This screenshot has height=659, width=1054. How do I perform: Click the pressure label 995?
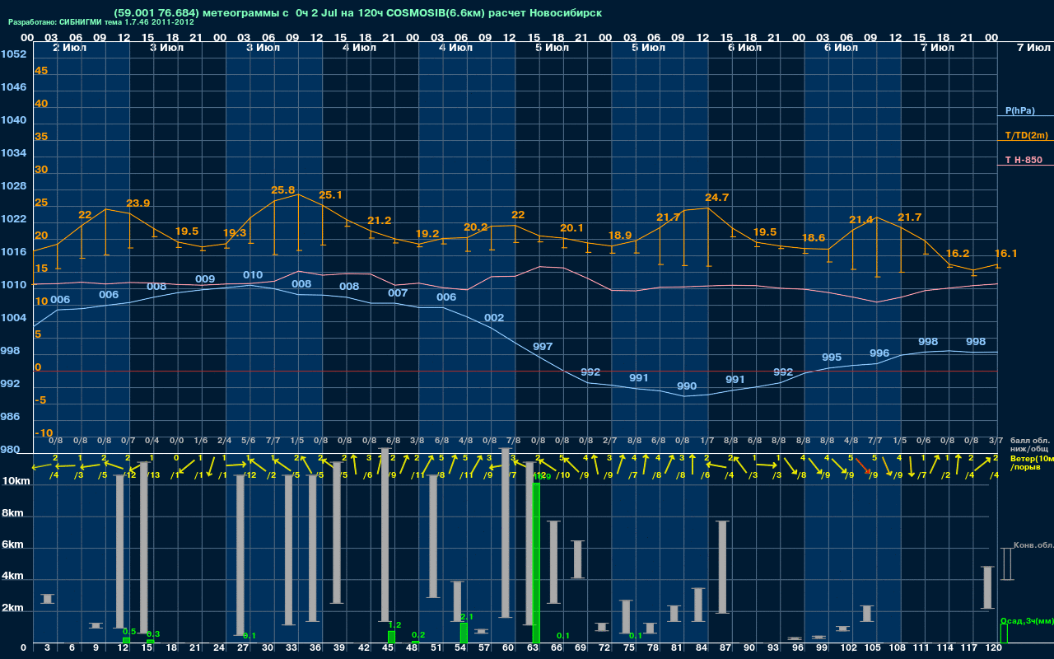point(832,358)
